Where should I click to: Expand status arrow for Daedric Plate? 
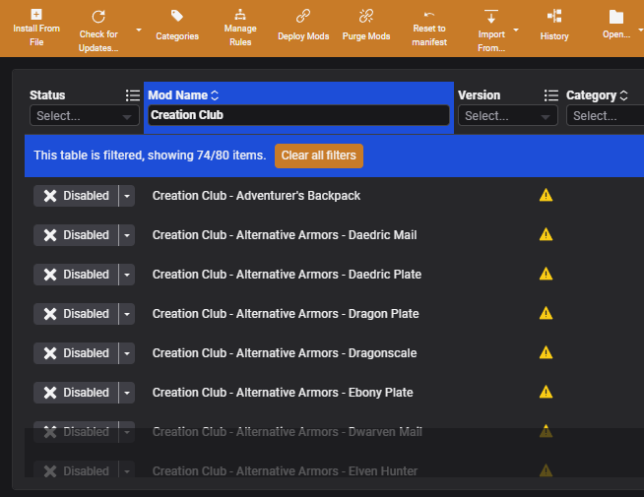click(x=127, y=275)
